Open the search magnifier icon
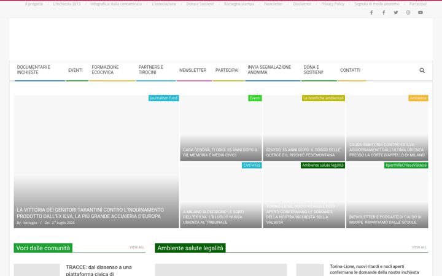This screenshot has width=442, height=276. [422, 71]
